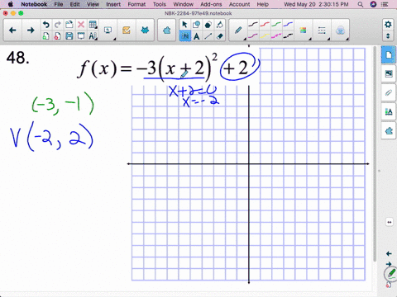Select the Fill bucket tool
397x297 pixels.
coord(220,25)
